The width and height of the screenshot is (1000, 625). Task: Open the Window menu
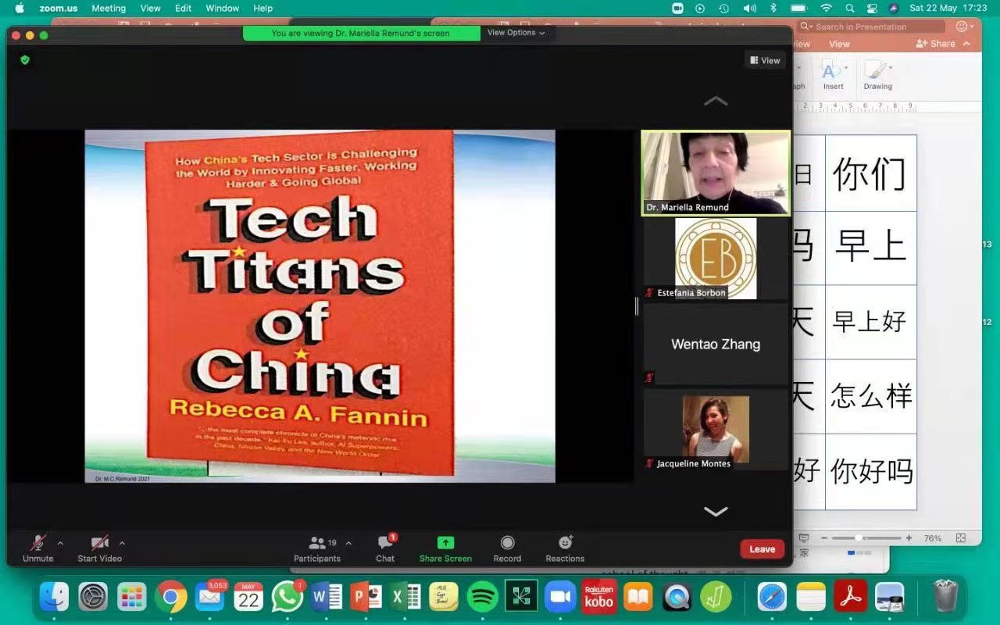pyautogui.click(x=222, y=9)
